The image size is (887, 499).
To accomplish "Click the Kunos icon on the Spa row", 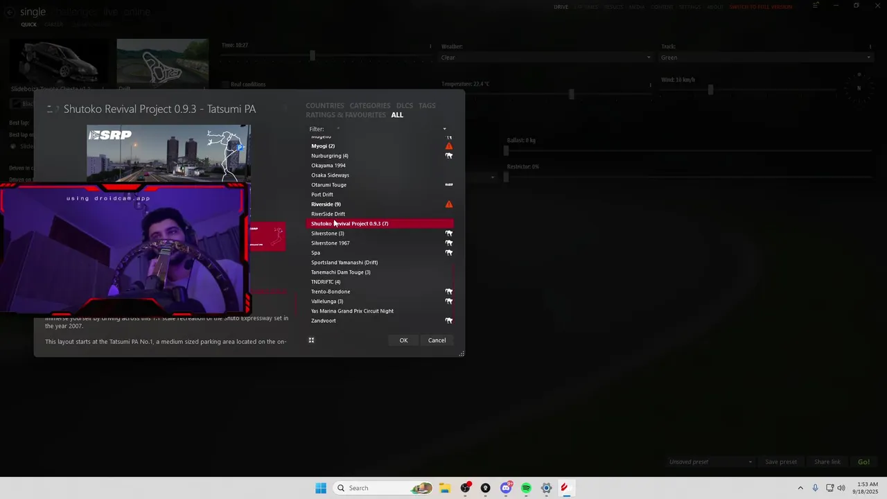I will [x=449, y=253].
